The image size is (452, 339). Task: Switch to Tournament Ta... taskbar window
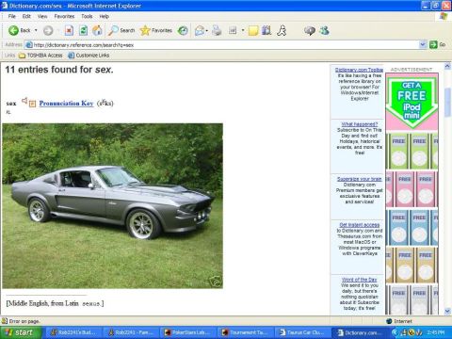pyautogui.click(x=246, y=332)
